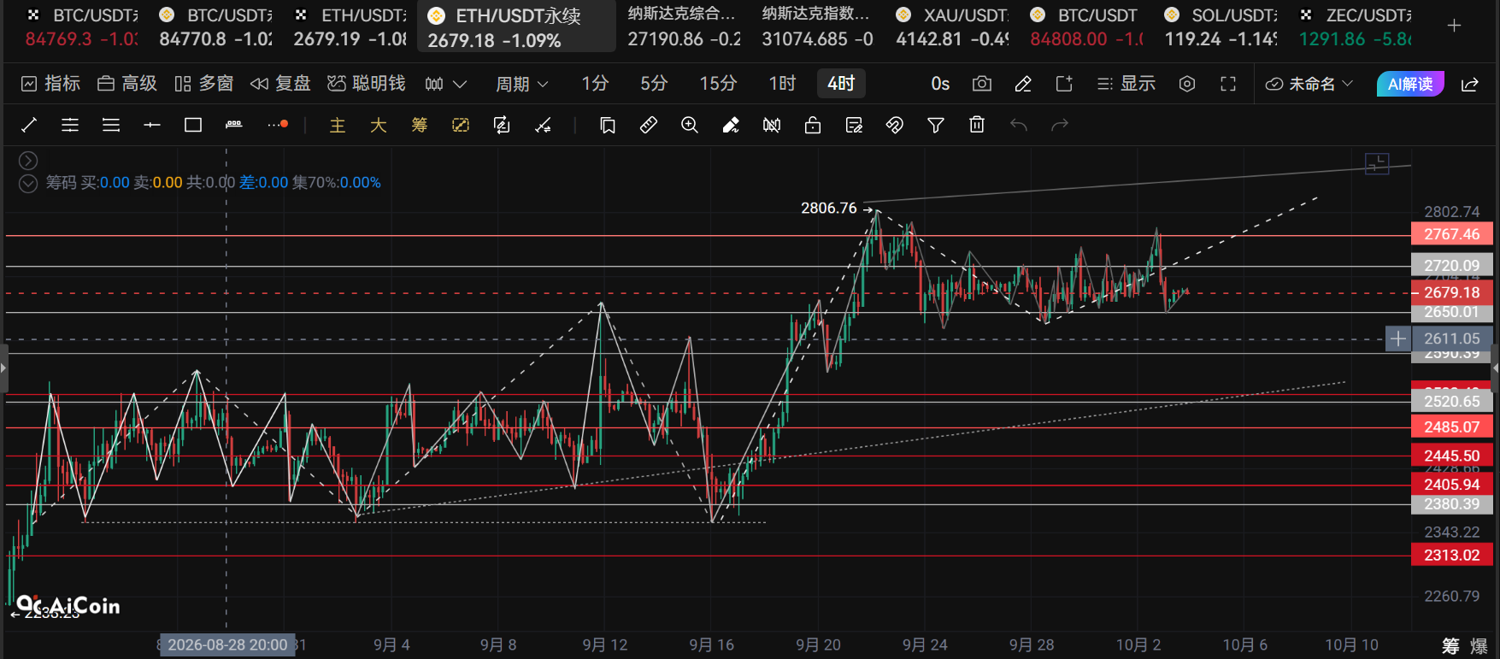1500x659 pixels.
Task: Open candlestick chart type dropdown
Action: [x=446, y=84]
